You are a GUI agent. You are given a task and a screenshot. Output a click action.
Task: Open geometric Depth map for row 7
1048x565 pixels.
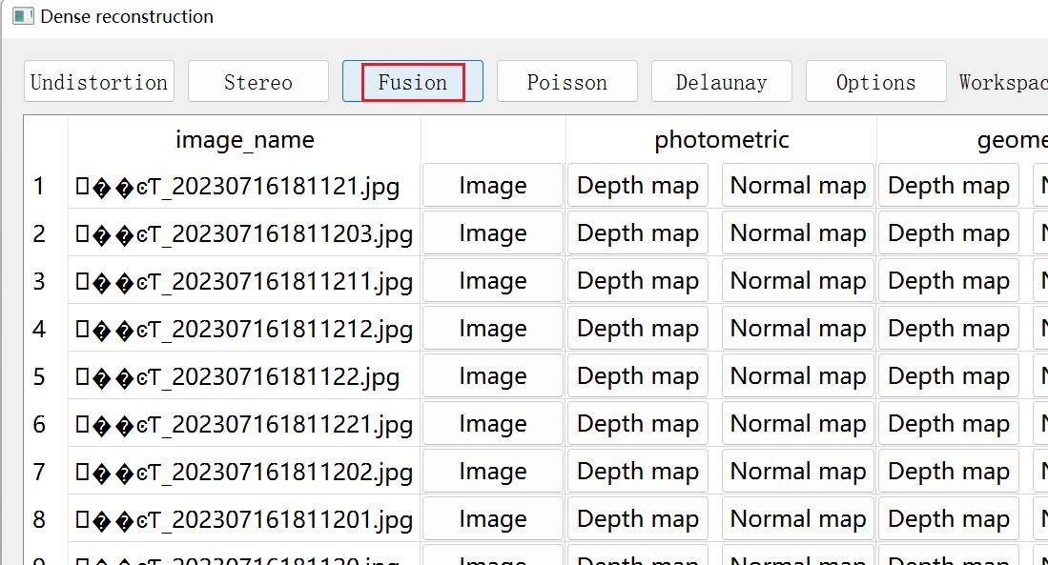pos(949,472)
